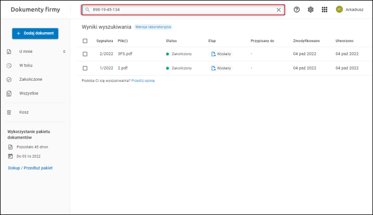Follow the Prześlij opinię link
This screenshot has width=373, height=215.
pyautogui.click(x=143, y=81)
